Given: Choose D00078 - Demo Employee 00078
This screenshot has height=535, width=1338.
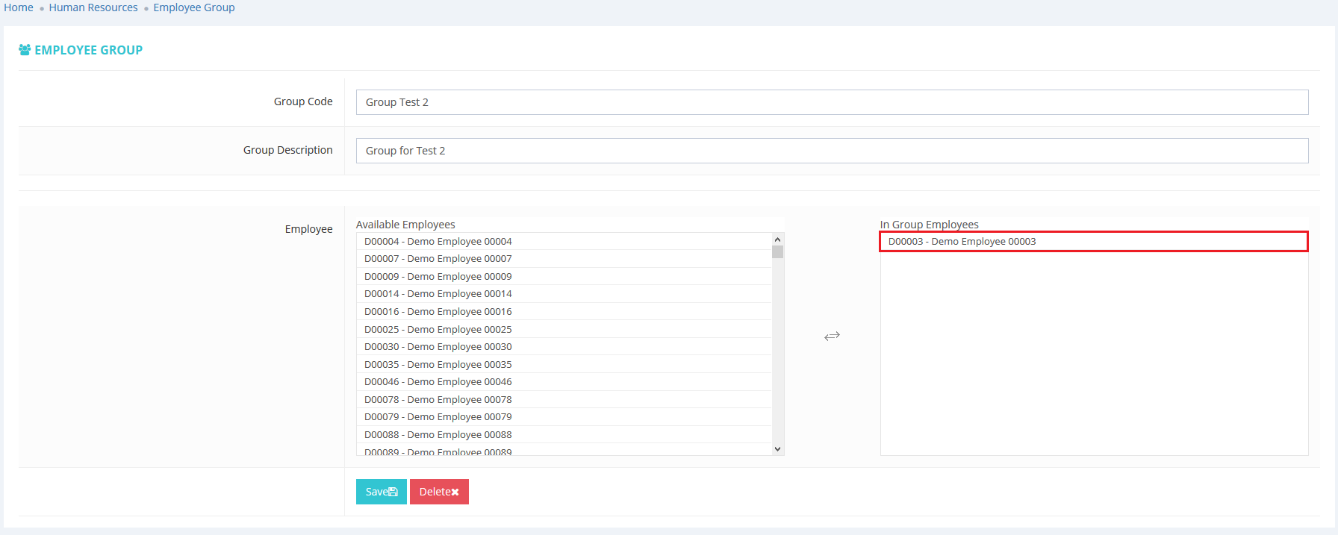Looking at the screenshot, I should click(x=438, y=399).
